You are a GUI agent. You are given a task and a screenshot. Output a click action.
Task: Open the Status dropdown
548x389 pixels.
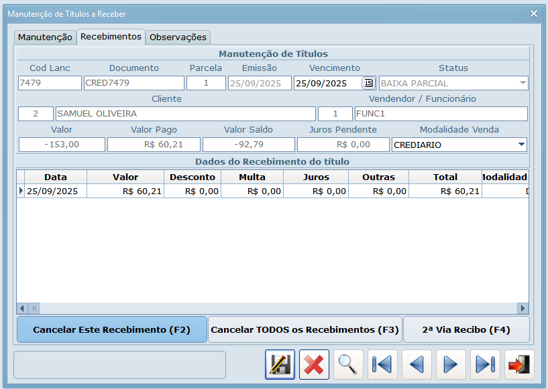pyautogui.click(x=522, y=83)
